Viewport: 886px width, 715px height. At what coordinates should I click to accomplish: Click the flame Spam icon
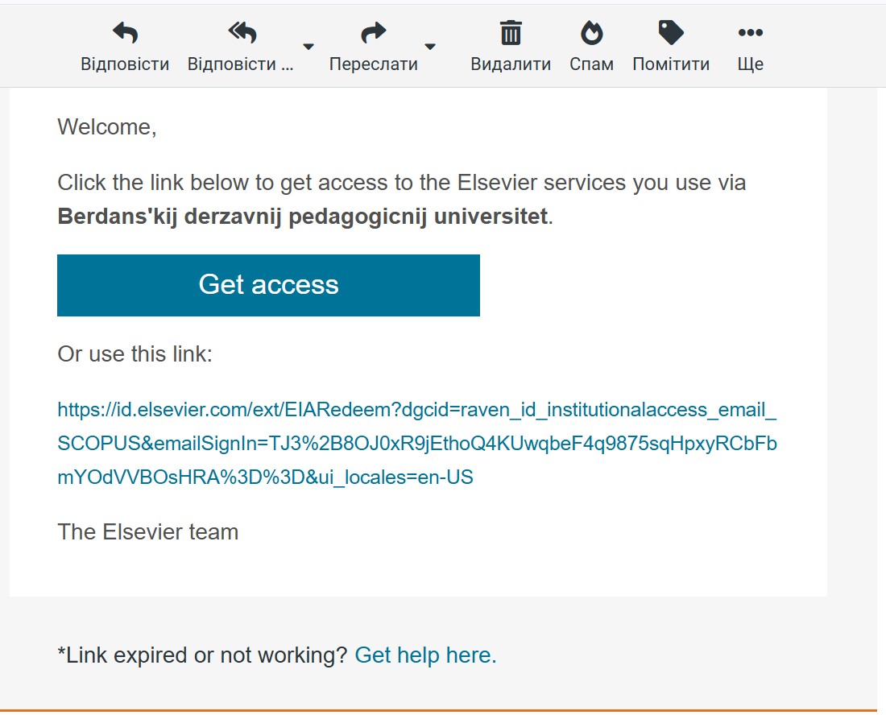coord(591,33)
